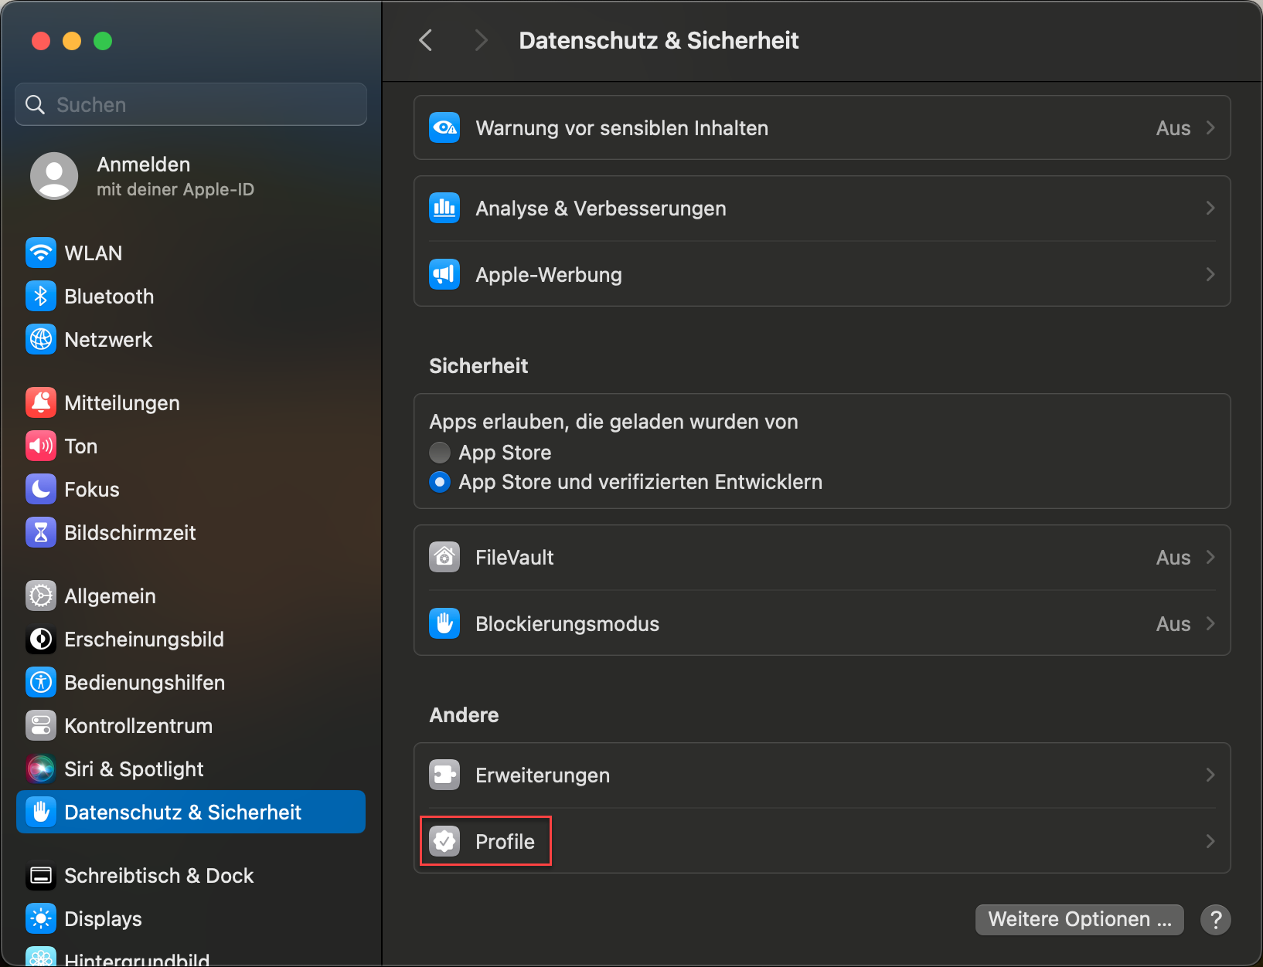Screen dimensions: 1263x967
Task: Go back with the left arrow button
Action: pos(426,40)
